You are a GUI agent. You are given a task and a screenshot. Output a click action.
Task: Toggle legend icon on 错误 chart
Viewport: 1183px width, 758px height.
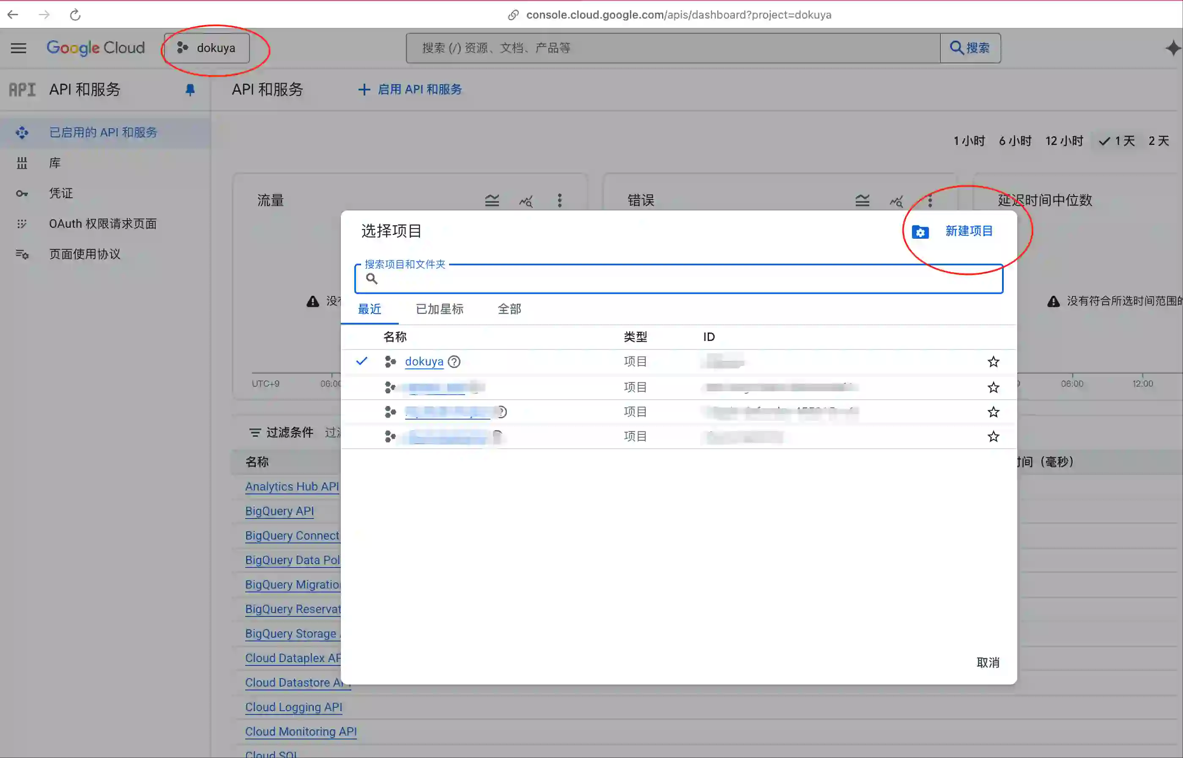coord(862,200)
